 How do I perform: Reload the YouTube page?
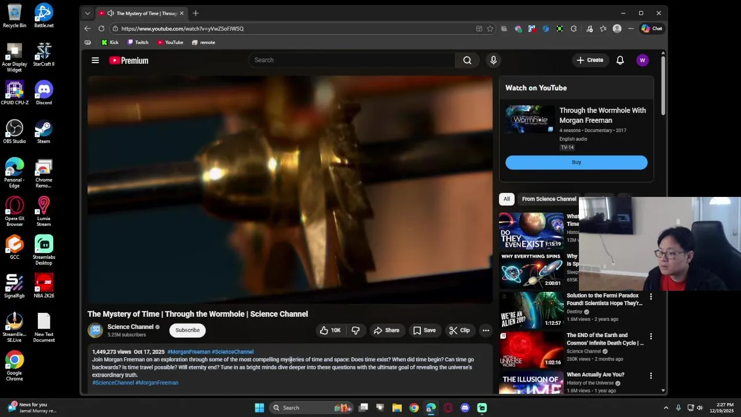[x=101, y=28]
